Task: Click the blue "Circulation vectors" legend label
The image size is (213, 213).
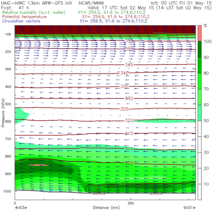Action: [x=21, y=21]
